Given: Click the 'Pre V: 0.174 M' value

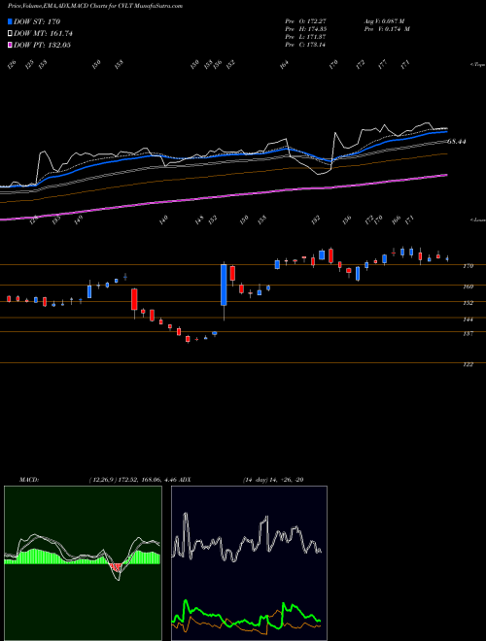Looking at the screenshot, I should pos(387,29).
